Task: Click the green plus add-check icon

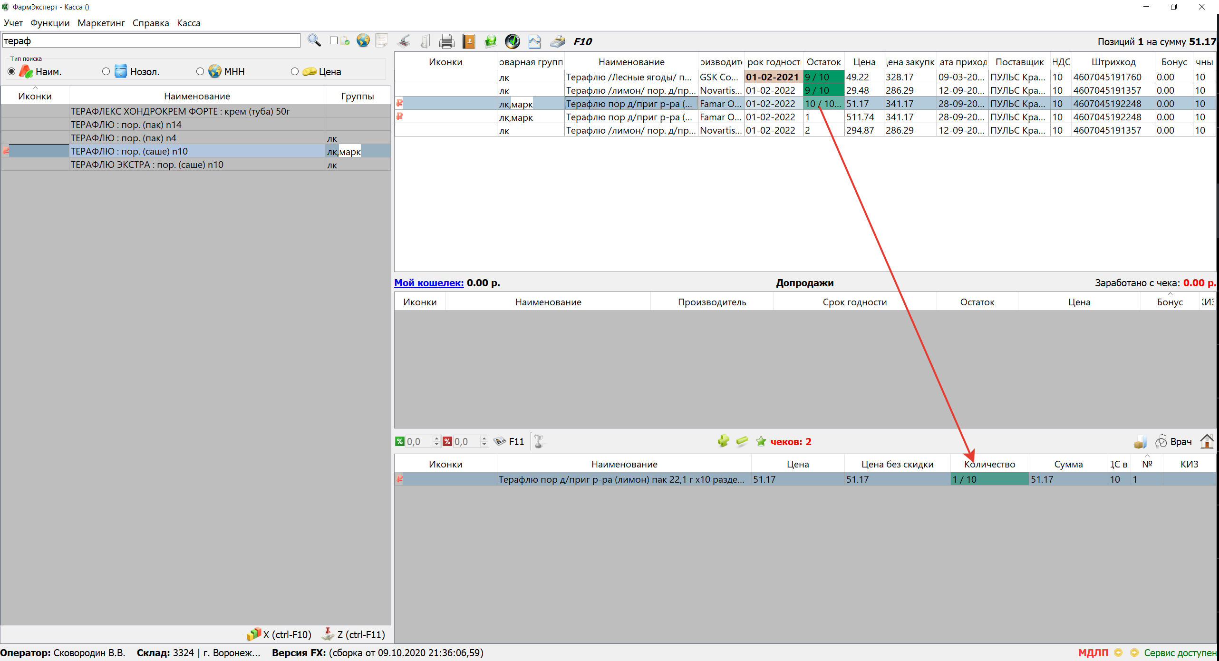Action: pos(723,441)
